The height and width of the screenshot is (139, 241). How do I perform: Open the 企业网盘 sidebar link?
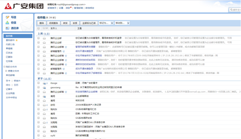(10, 93)
